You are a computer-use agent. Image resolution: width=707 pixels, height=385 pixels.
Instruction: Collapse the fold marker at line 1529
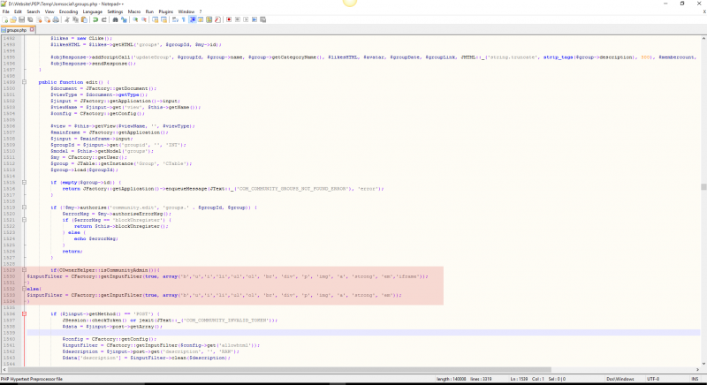pyautogui.click(x=25, y=270)
